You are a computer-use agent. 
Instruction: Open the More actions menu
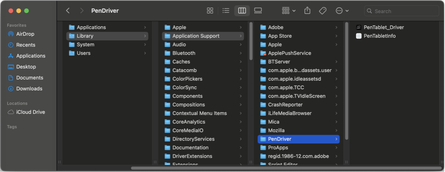click(x=342, y=11)
